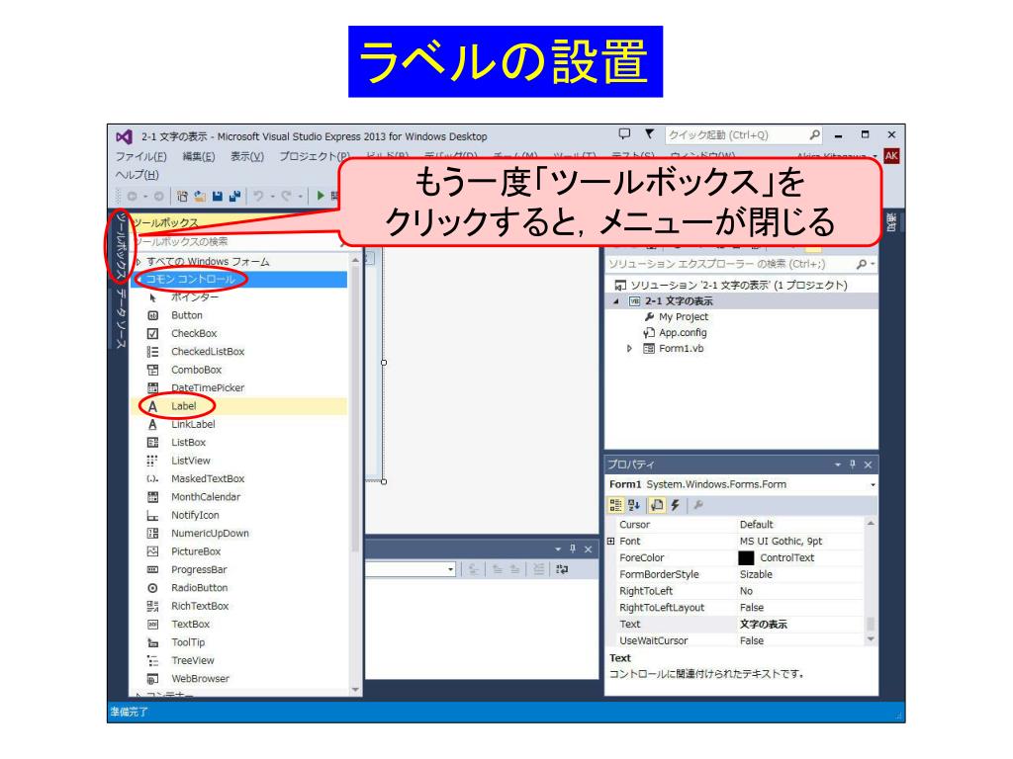Open the 表示(V) menu
This screenshot has width=1013, height=759.
247,156
